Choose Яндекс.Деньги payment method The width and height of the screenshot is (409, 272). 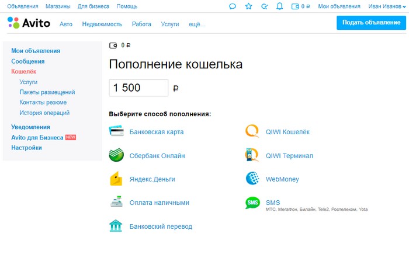tap(152, 179)
